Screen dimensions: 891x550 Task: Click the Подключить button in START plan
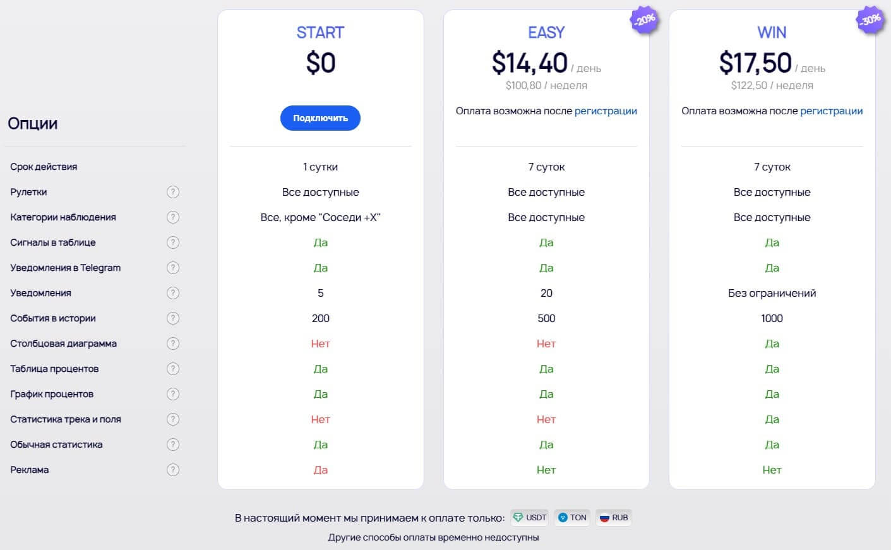[320, 118]
